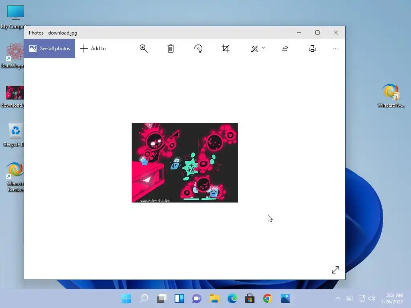411x308 pixels.
Task: Minimize the Photos window
Action: tap(299, 32)
